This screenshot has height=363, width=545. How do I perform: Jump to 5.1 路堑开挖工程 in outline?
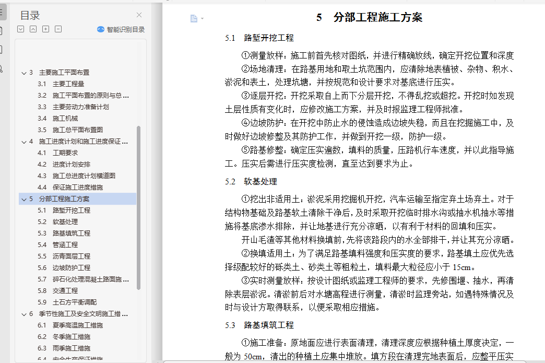64,210
